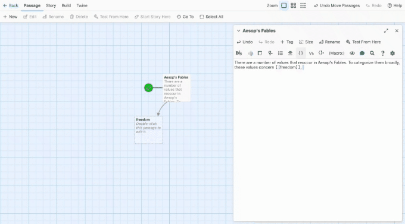Select the freedom passage card on map
The height and width of the screenshot is (224, 405).
click(149, 130)
